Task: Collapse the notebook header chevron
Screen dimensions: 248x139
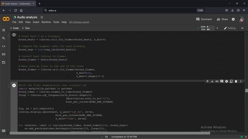Action: (x=242, y=28)
